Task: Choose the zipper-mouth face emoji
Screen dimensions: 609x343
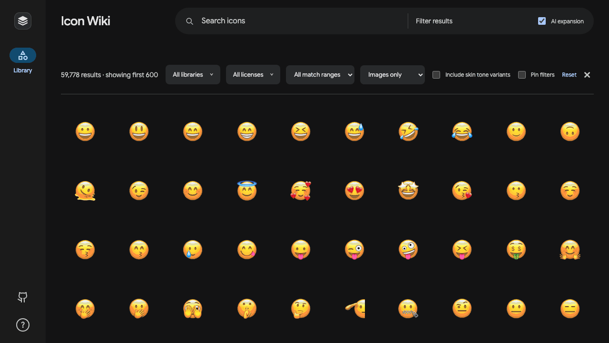Action: 408,309
